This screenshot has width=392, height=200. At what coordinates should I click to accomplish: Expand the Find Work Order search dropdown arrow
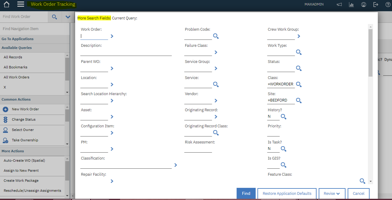68,17
